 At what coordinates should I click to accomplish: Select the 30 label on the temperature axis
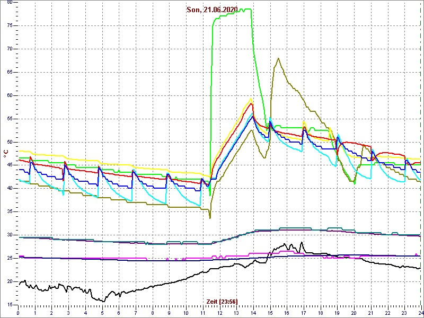coord(10,235)
